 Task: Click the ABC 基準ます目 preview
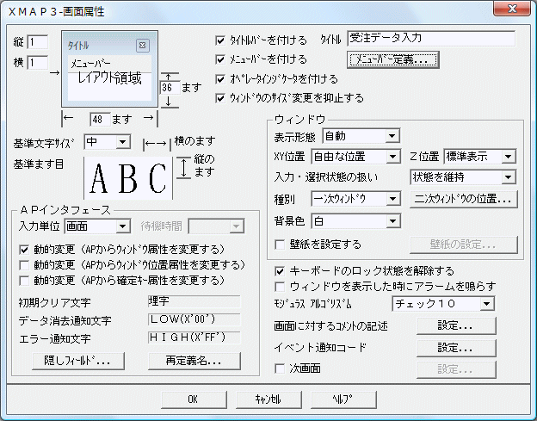coord(128,178)
